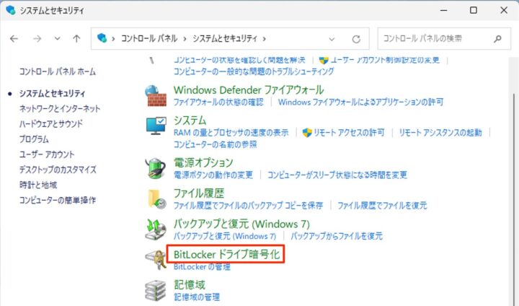Open ファイル履歴 heading link
Image resolution: width=519 pixels, height=306 pixels.
pyautogui.click(x=199, y=193)
